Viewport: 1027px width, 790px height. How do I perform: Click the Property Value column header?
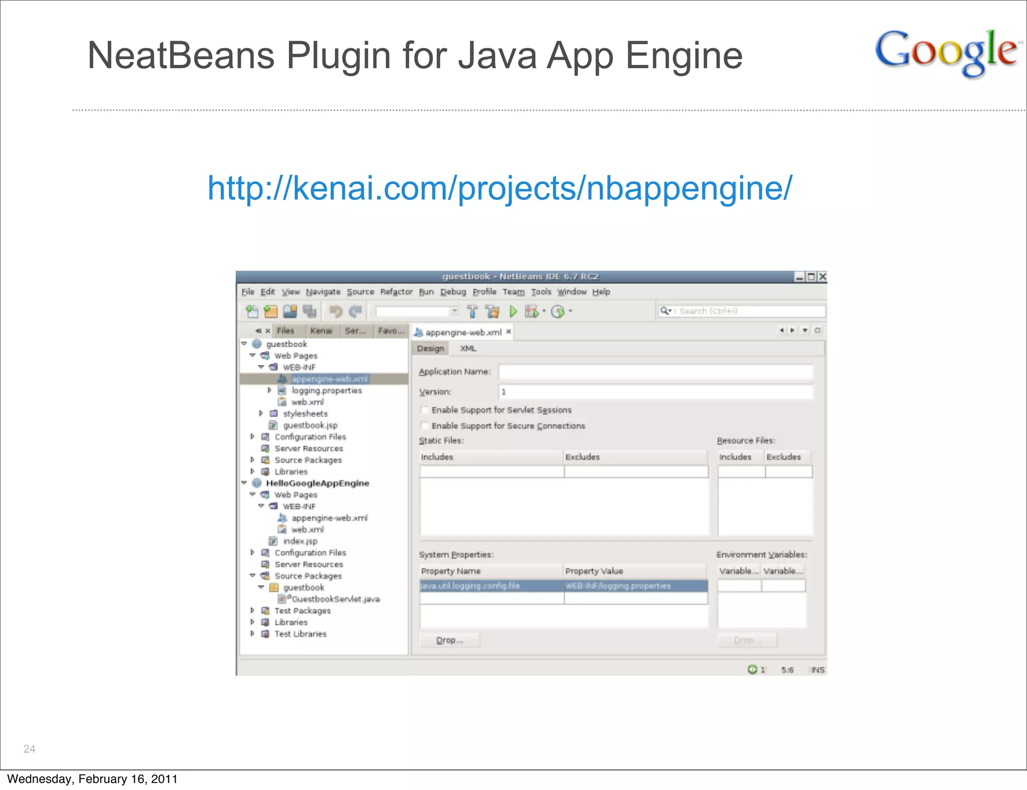635,571
